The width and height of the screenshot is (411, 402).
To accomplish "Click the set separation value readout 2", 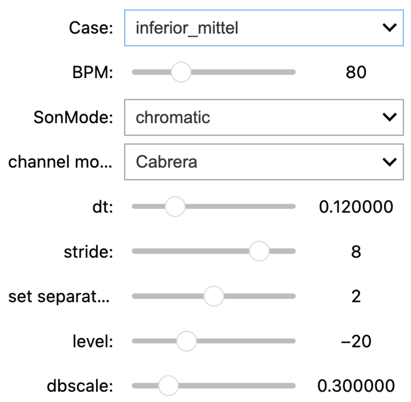I will (356, 296).
